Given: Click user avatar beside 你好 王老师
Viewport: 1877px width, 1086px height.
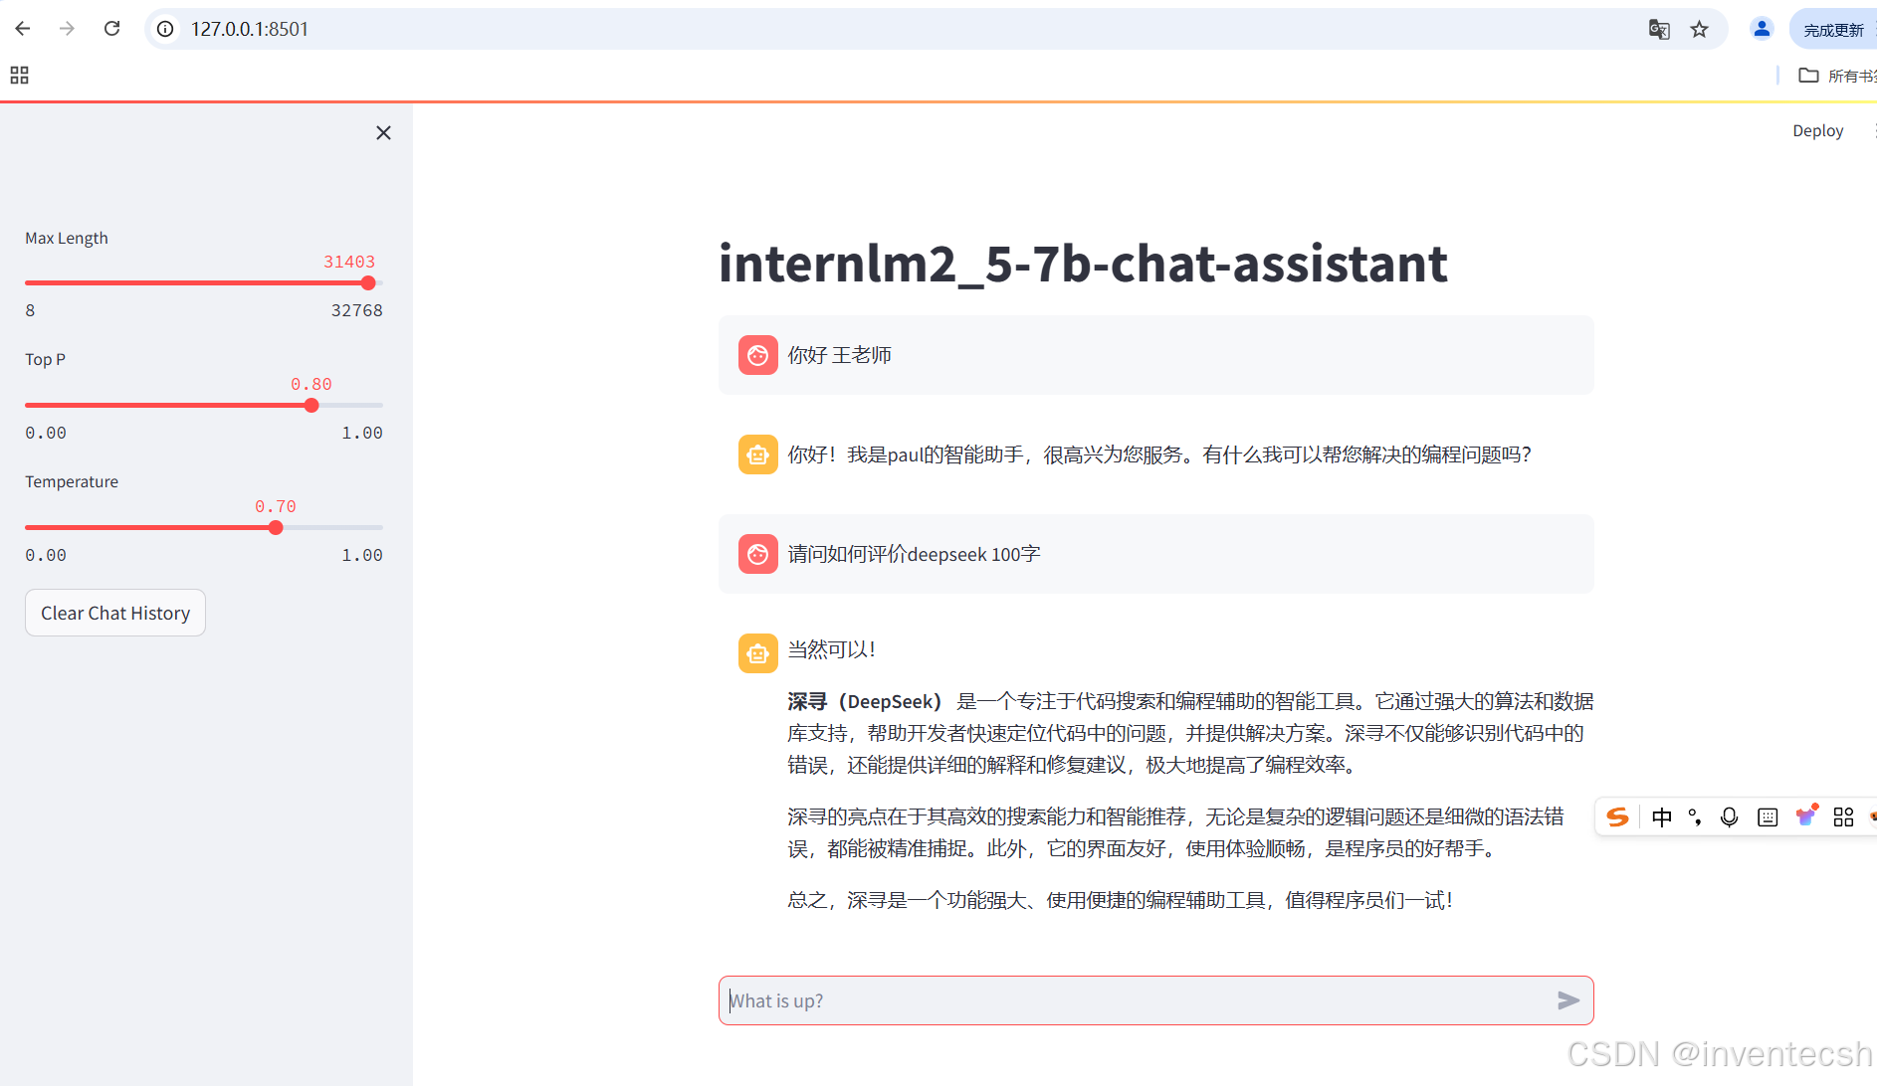Looking at the screenshot, I should pos(758,355).
